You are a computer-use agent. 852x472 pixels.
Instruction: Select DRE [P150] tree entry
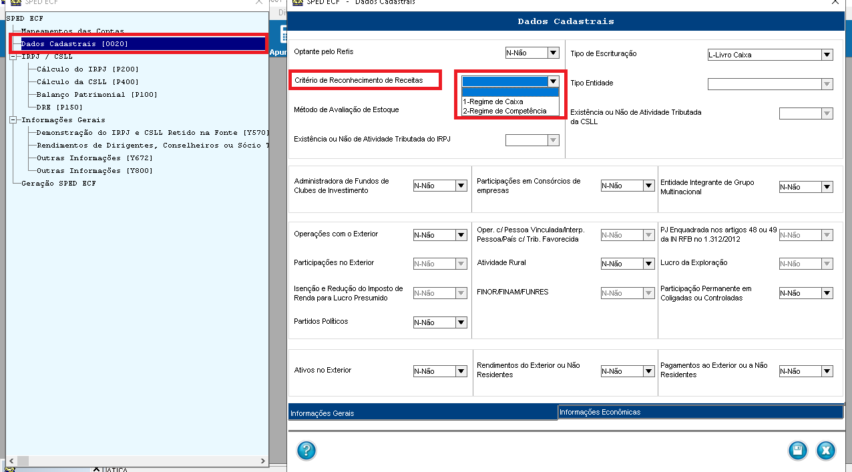(x=59, y=107)
